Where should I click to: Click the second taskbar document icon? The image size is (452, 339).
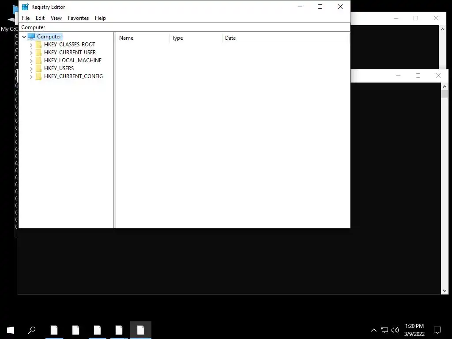pyautogui.click(x=76, y=330)
